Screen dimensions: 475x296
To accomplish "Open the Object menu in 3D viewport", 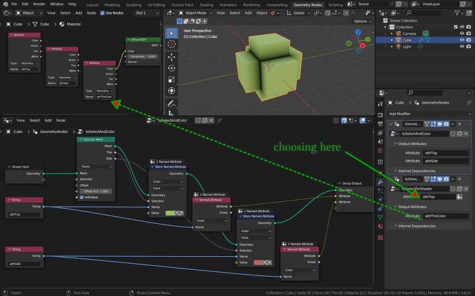I will (x=262, y=13).
